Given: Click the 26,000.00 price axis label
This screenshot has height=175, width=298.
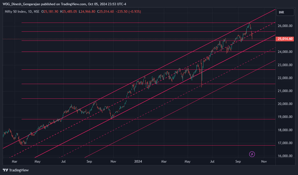Looking at the screenshot, I should [x=285, y=26].
